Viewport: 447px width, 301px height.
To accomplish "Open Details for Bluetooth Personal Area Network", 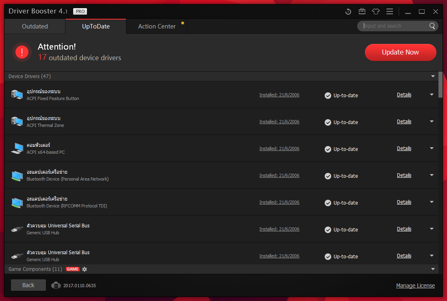I will point(404,175).
